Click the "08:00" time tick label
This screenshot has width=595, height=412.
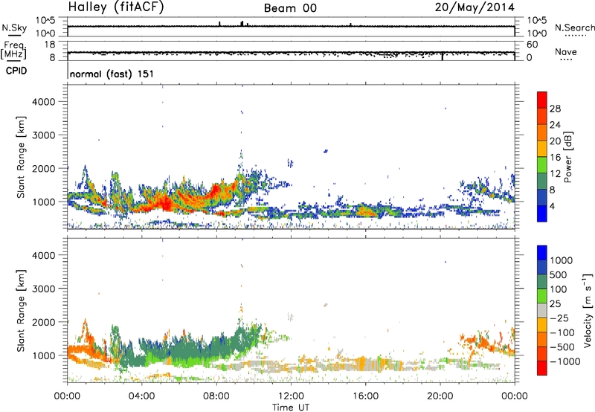click(x=216, y=396)
